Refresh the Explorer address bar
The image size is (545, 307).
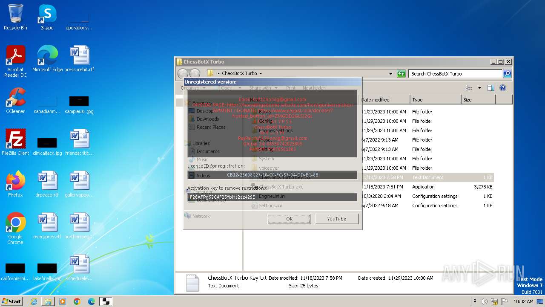pyautogui.click(x=401, y=74)
